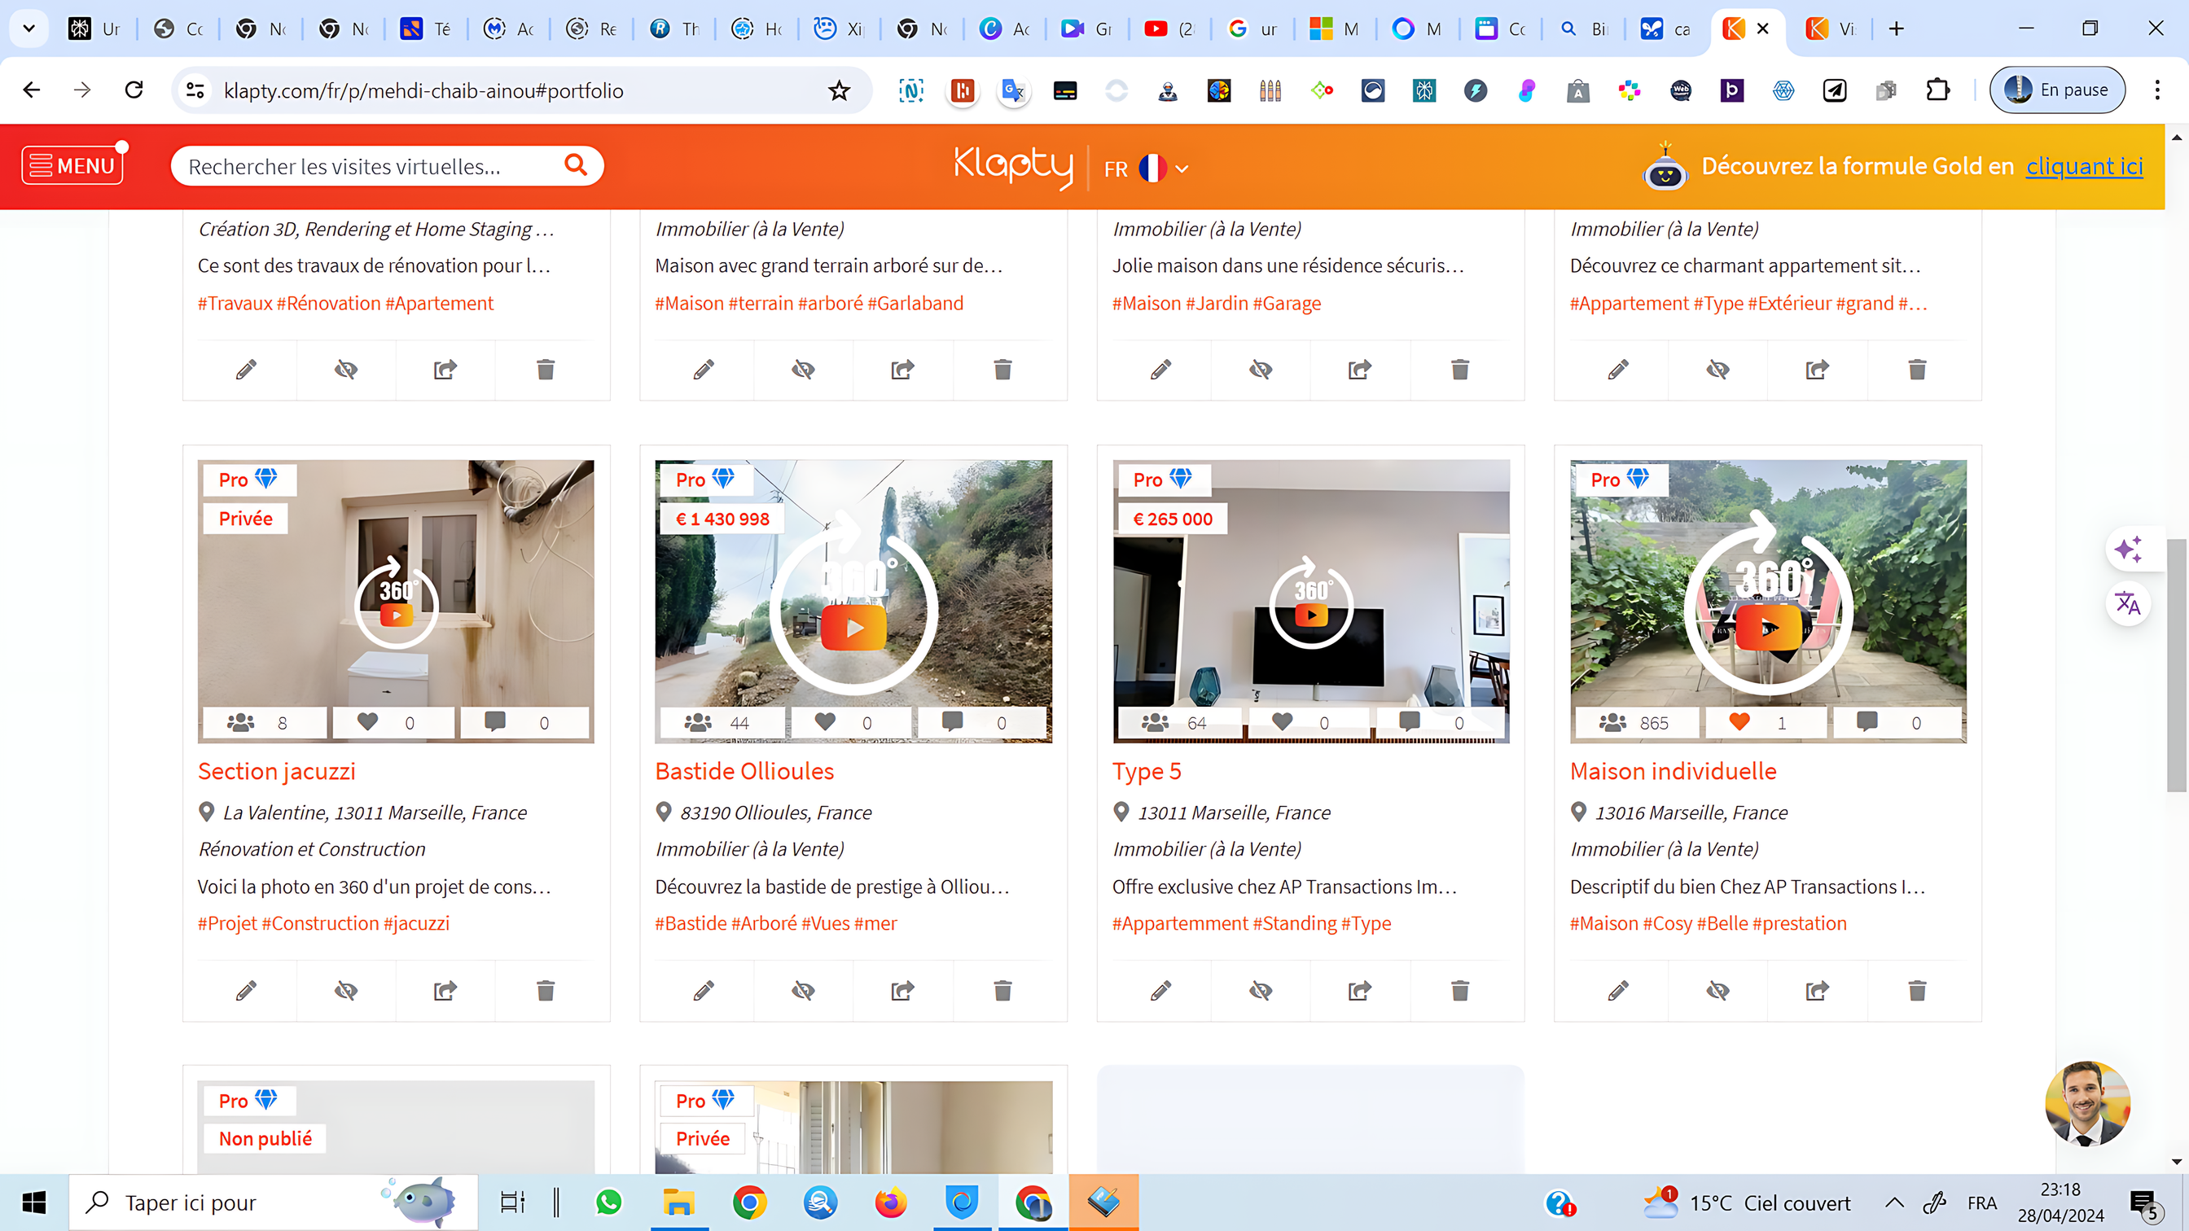This screenshot has width=2189, height=1231.
Task: Open Firefox from the taskbar
Action: coord(891,1203)
